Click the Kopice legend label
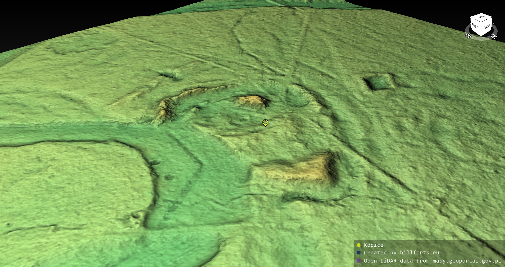This screenshot has height=267, width=505. pos(373,245)
